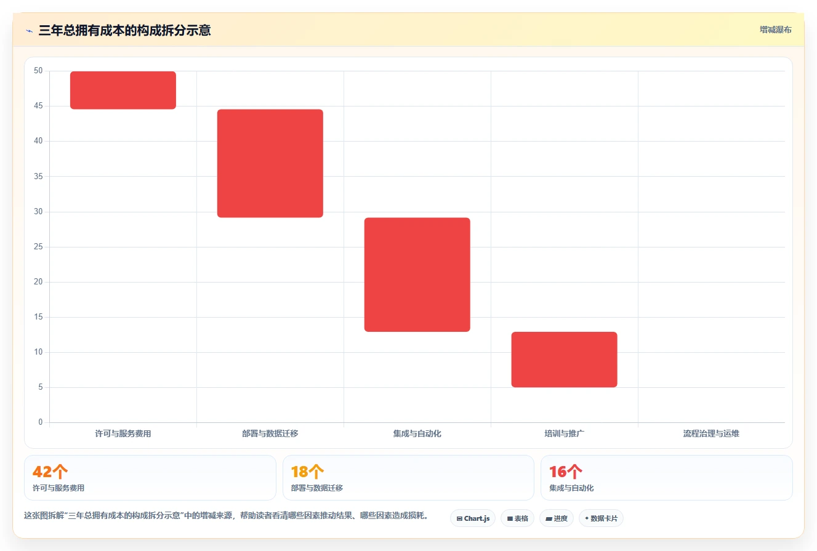
Task: Click the 培训与推广 axis label
Action: click(565, 433)
